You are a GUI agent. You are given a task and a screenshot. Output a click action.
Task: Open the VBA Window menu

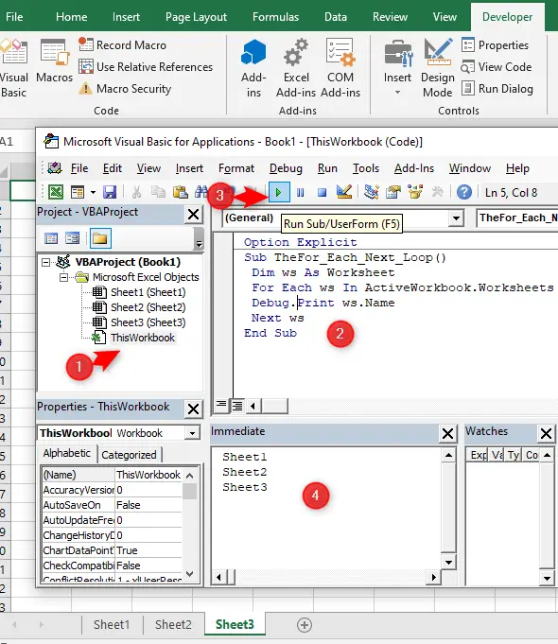coord(470,168)
